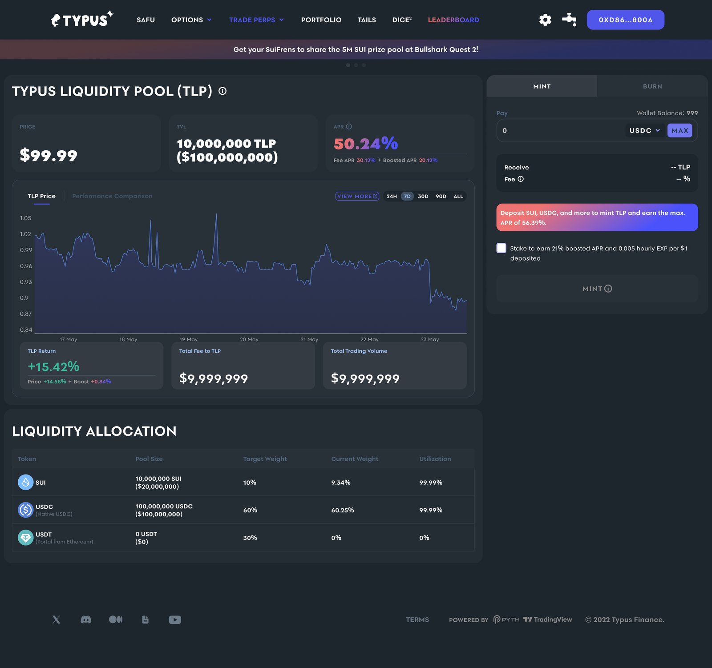The height and width of the screenshot is (668, 712).
Task: Click the $99.99 price value
Action: coord(49,155)
